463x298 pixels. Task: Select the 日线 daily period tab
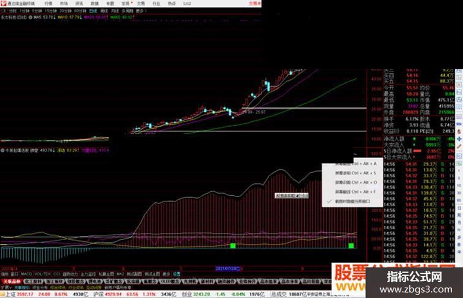93,11
